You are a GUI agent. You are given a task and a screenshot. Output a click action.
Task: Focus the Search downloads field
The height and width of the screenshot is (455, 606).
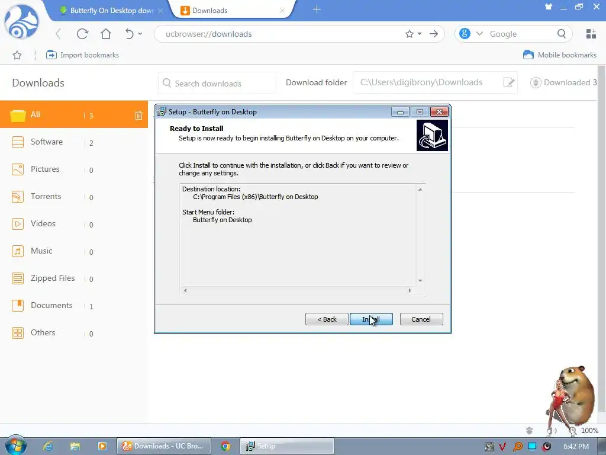coord(217,83)
